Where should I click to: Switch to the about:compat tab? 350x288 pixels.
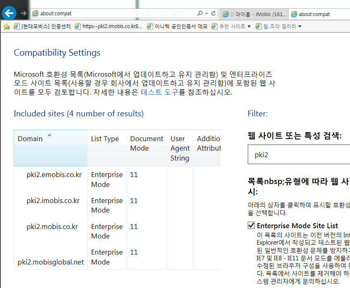[x=319, y=14]
